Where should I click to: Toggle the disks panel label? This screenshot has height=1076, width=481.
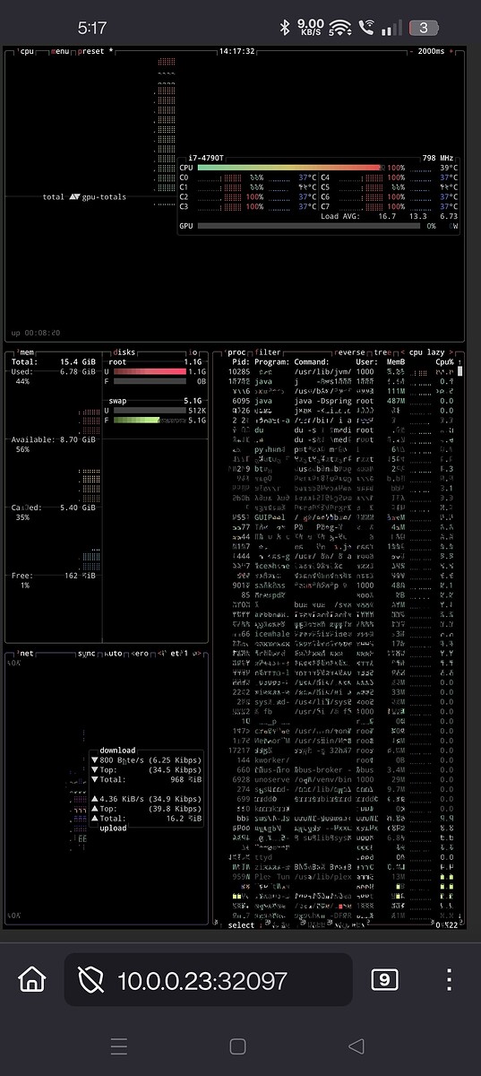[125, 352]
